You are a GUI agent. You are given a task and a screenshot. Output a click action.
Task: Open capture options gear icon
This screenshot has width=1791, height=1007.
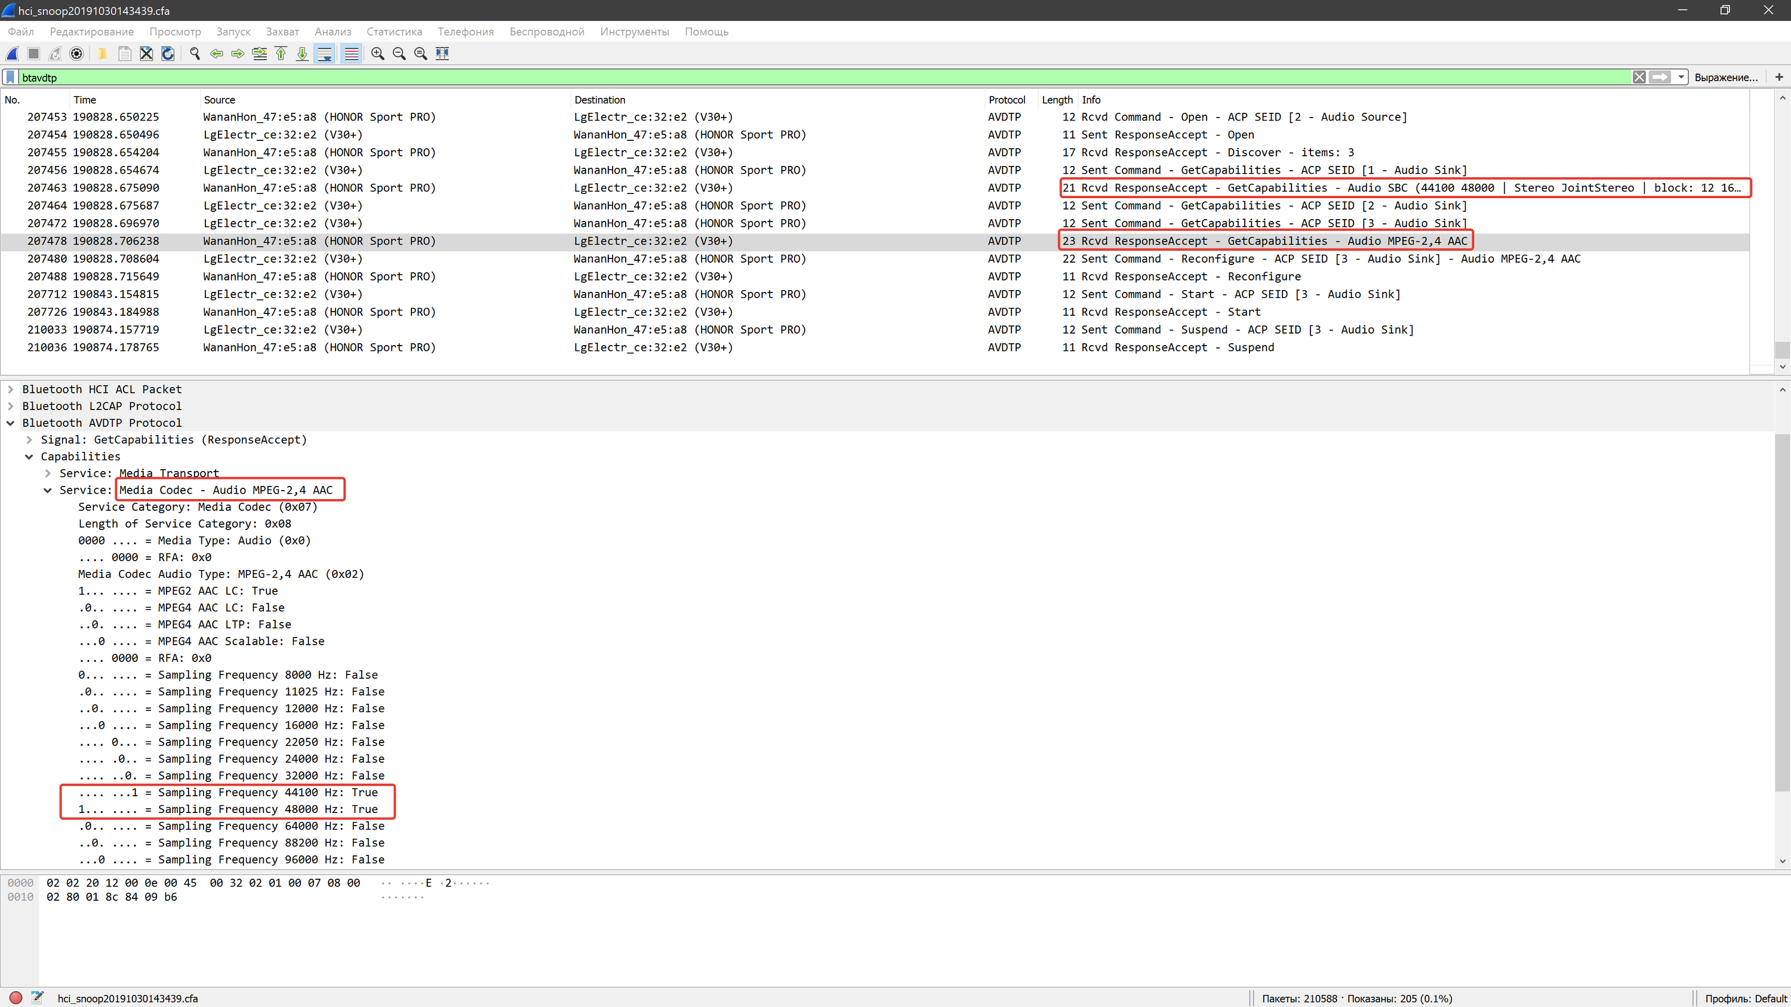(x=76, y=54)
